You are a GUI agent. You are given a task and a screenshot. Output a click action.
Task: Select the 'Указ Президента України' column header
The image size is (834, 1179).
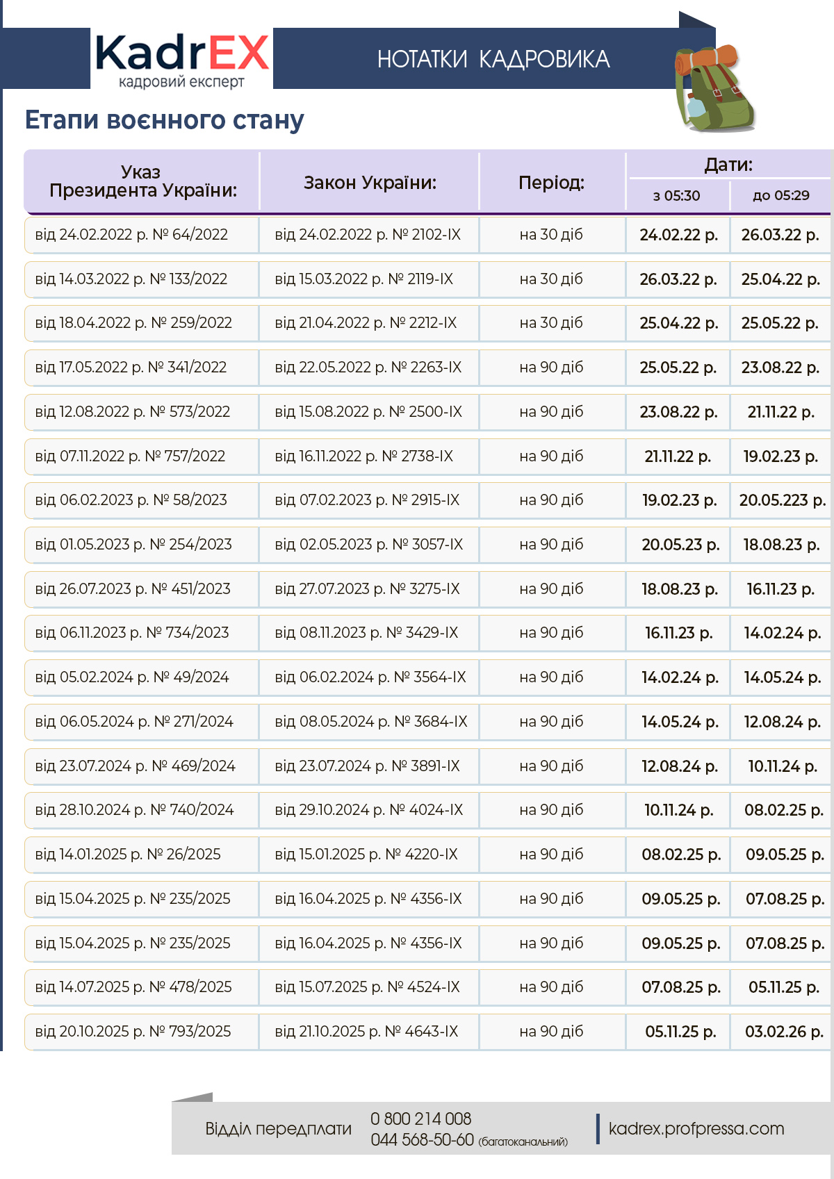click(x=142, y=181)
